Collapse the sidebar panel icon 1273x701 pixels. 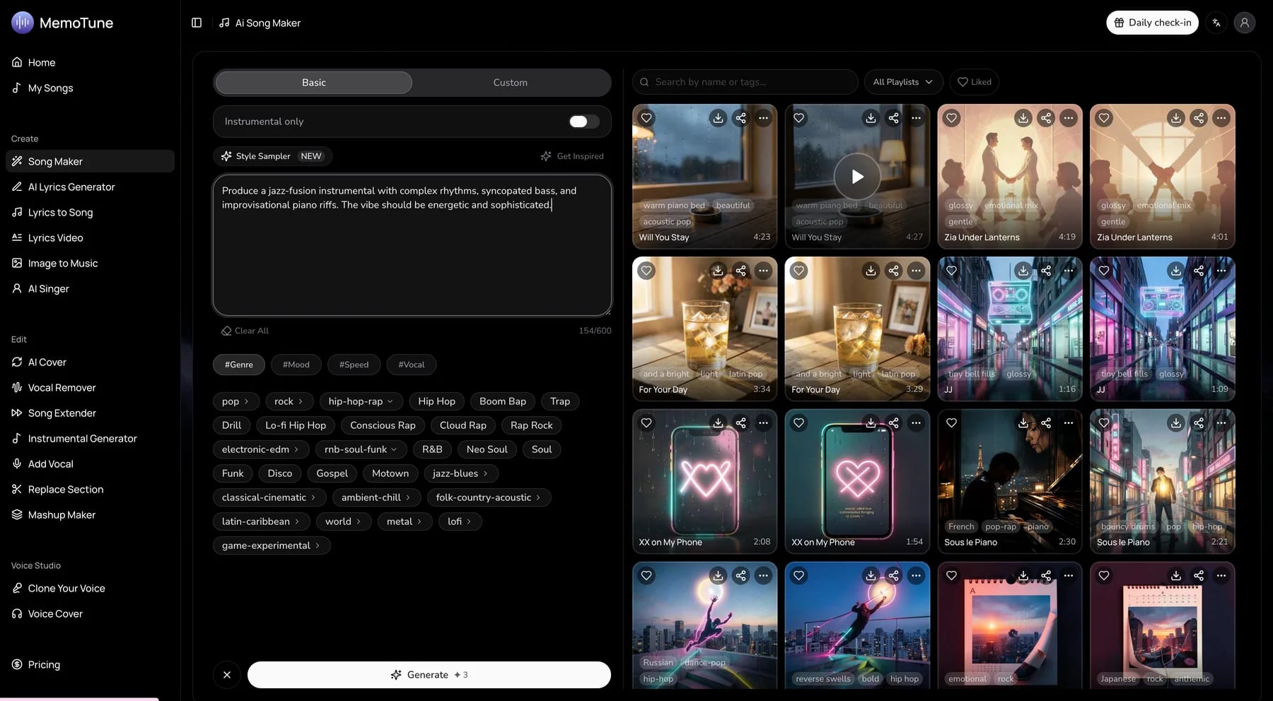[x=197, y=23]
